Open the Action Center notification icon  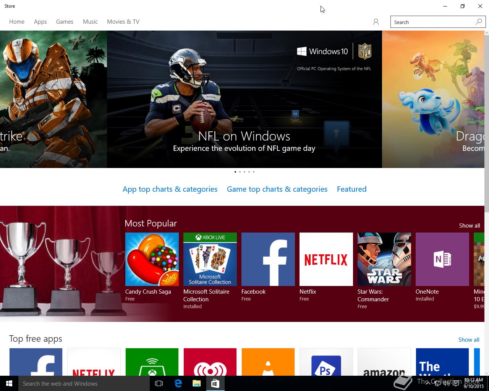point(456,383)
